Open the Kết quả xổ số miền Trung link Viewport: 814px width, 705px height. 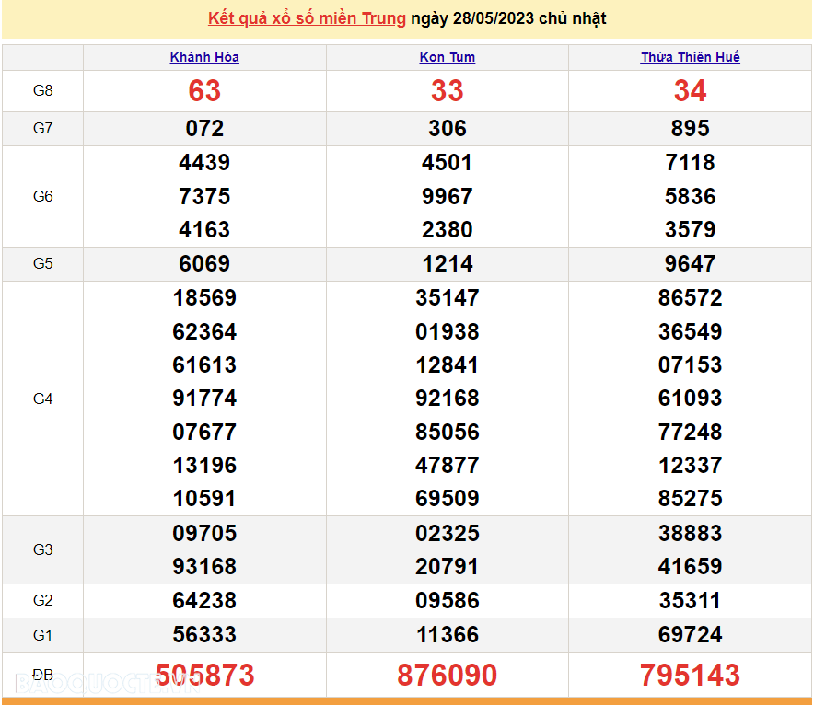307,18
